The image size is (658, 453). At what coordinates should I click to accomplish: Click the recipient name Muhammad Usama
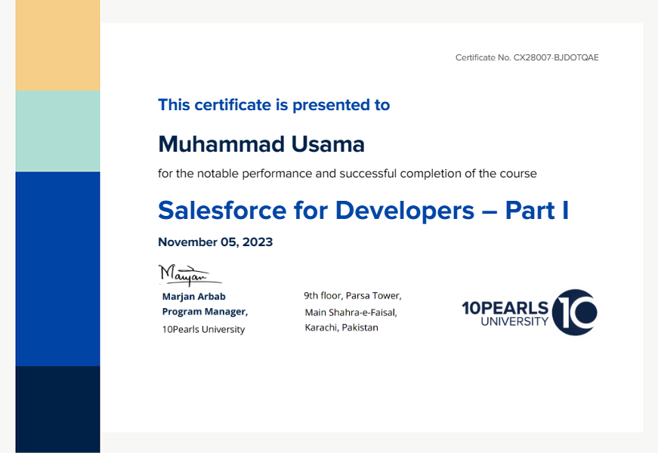261,143
